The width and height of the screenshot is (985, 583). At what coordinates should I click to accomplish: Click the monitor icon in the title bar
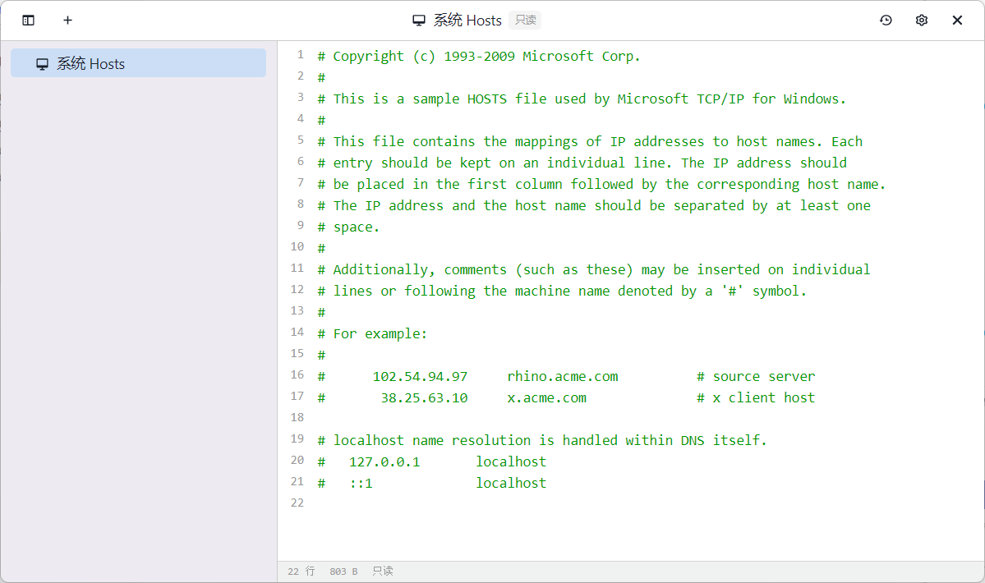(x=419, y=21)
